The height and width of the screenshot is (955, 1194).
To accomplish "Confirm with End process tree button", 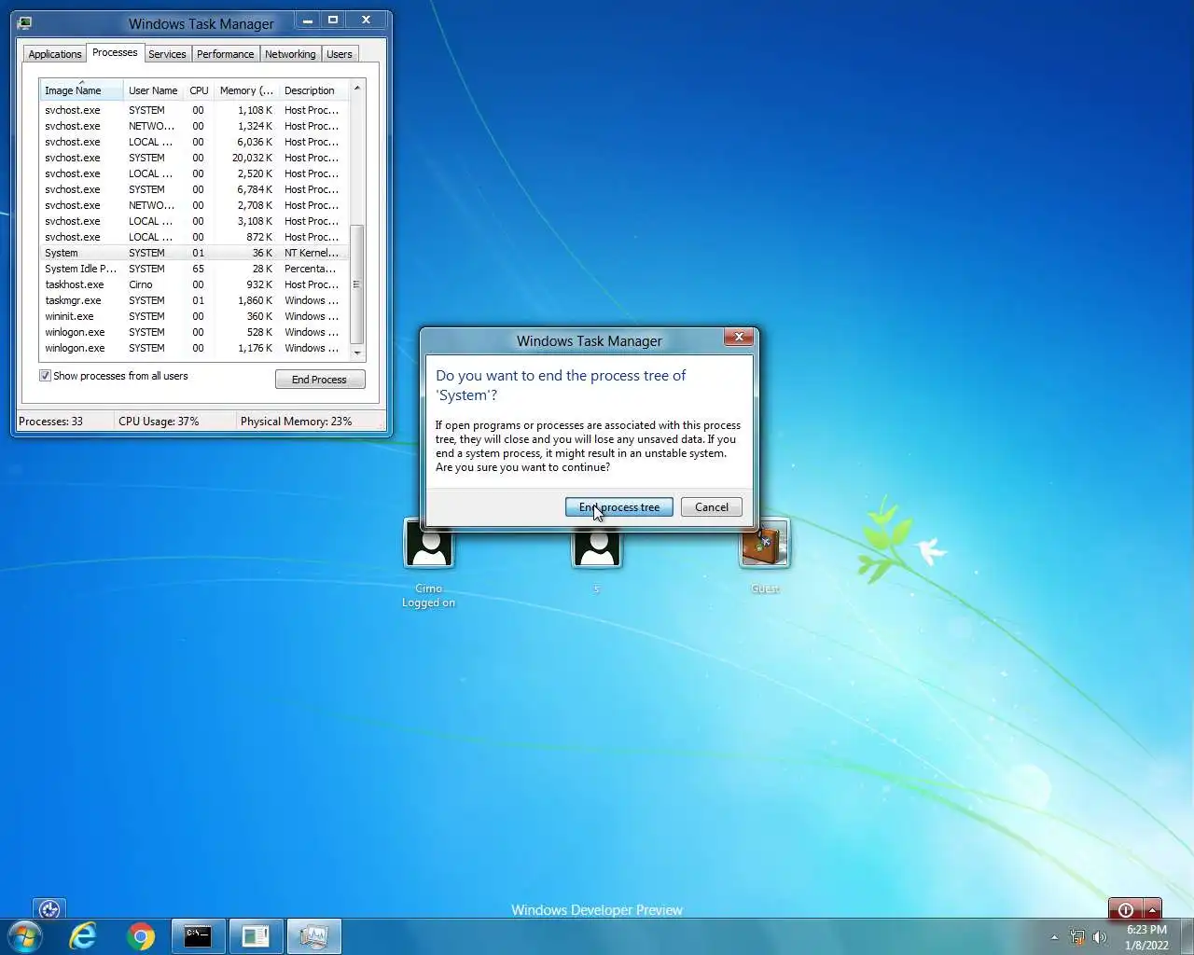I will [x=619, y=507].
